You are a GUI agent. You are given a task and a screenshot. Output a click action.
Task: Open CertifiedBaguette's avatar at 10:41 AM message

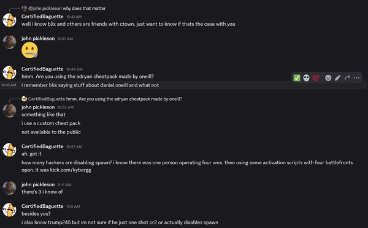coord(9,20)
